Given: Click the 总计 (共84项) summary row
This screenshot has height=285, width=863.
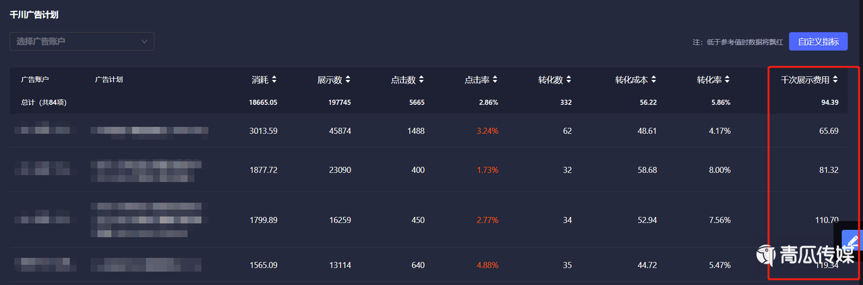Looking at the screenshot, I should [44, 103].
